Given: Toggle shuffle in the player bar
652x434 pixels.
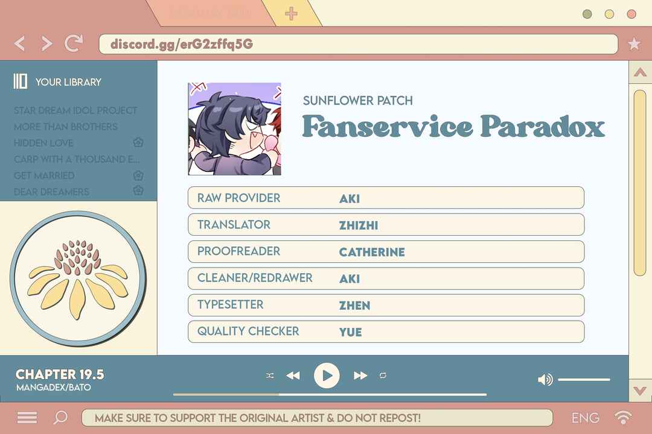Looking at the screenshot, I should [x=270, y=376].
